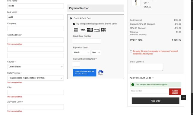Select the Credit & Debit Card radio button

click(71, 18)
